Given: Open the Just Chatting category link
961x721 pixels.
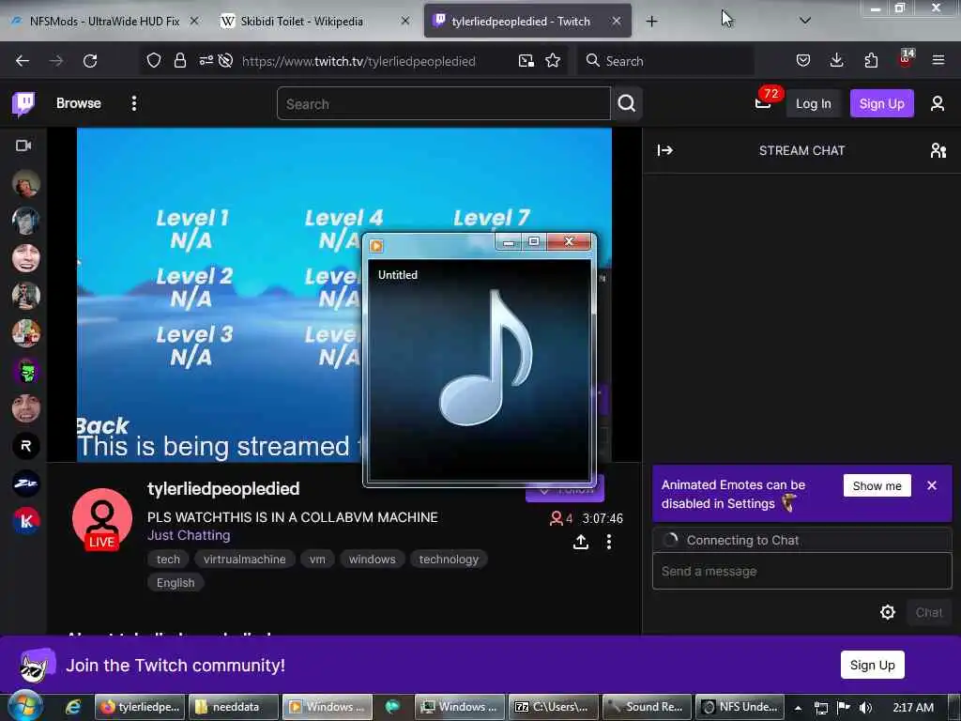Looking at the screenshot, I should click(x=189, y=535).
